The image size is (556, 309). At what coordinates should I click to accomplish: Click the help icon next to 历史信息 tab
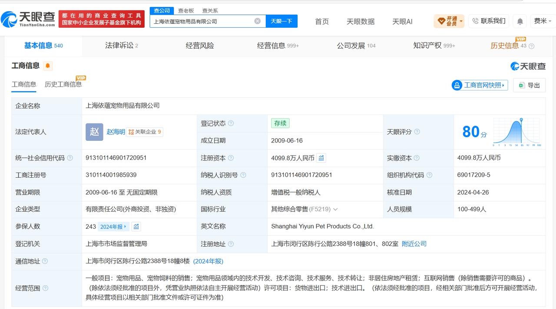pyautogui.click(x=531, y=46)
